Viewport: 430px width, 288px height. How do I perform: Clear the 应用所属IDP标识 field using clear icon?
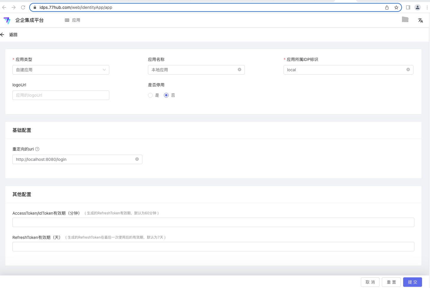[408, 69]
